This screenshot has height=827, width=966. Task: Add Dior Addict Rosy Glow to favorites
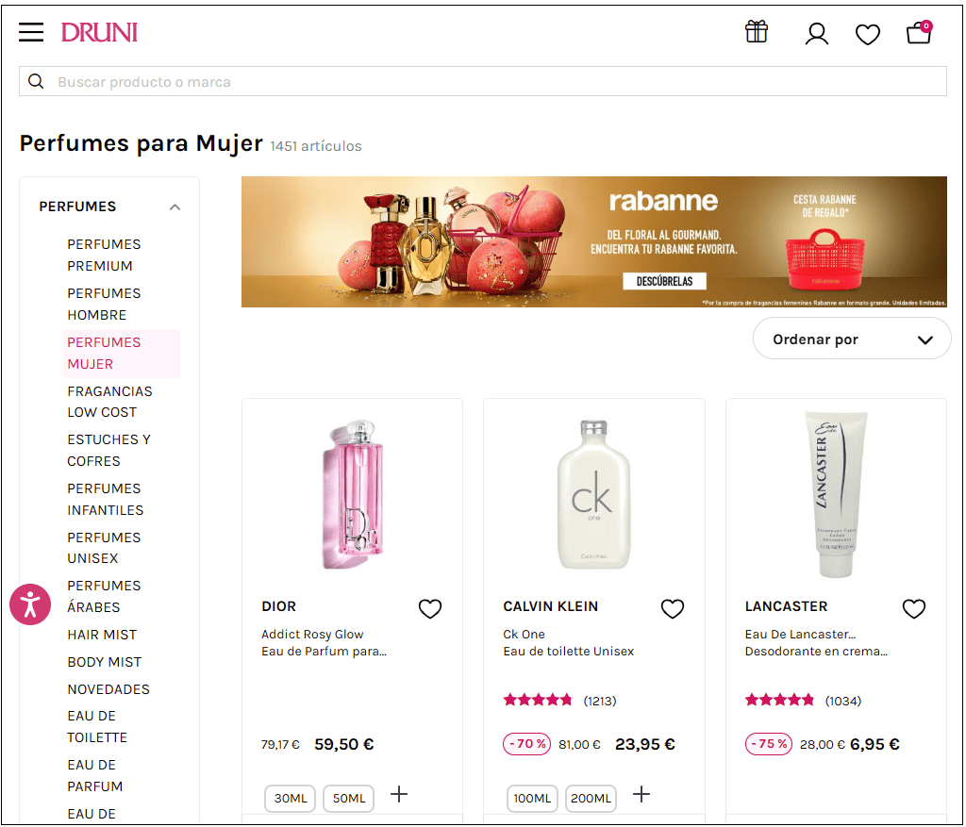pos(430,608)
